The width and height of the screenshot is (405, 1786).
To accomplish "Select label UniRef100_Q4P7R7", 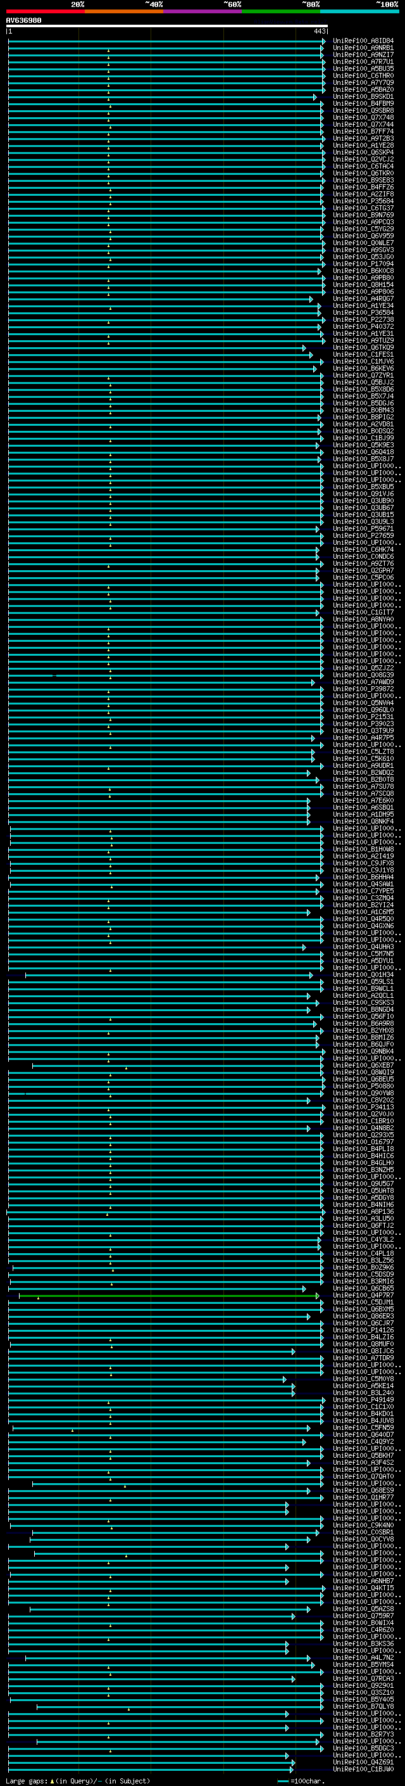I will (363, 1295).
